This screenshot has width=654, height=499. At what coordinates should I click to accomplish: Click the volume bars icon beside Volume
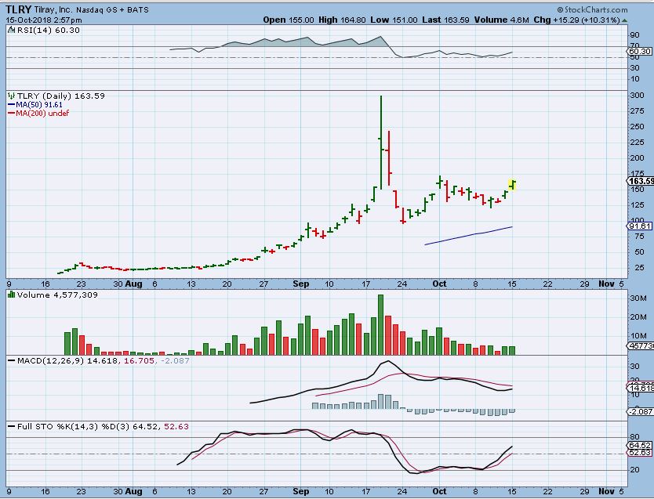tap(12, 295)
